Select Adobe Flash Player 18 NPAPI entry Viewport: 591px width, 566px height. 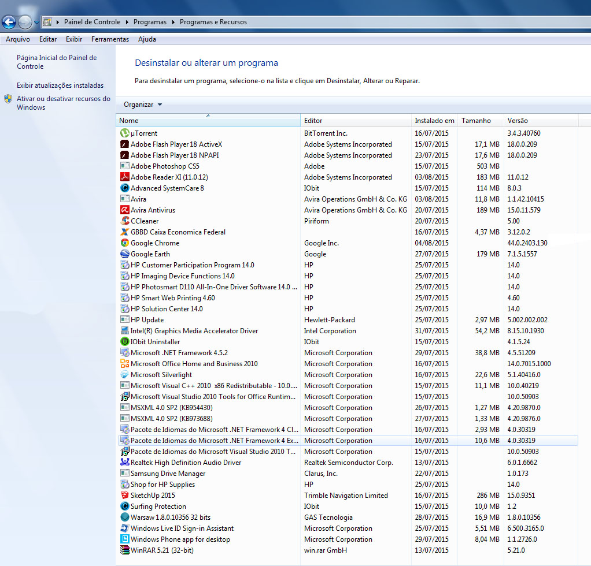(x=348, y=155)
